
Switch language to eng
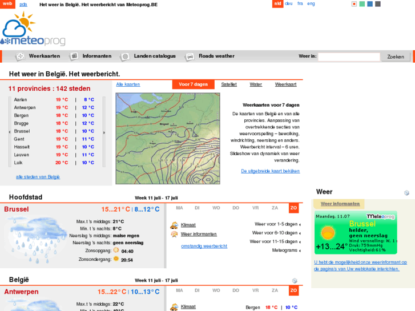(311, 3)
